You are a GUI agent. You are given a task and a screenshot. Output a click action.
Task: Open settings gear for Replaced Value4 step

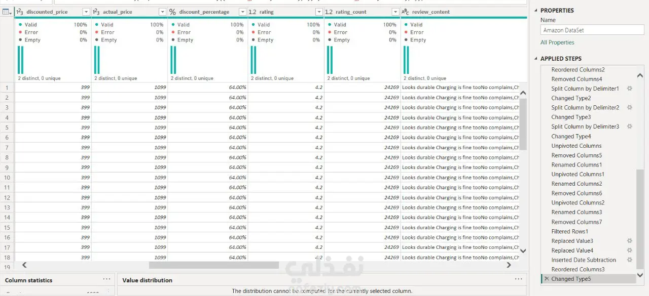pyautogui.click(x=630, y=250)
